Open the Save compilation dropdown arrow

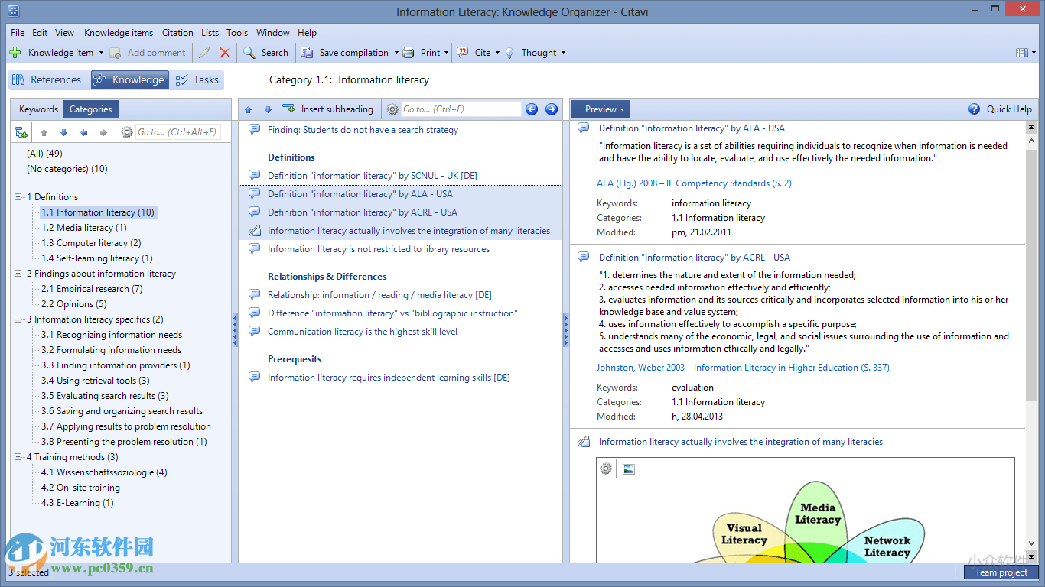point(396,53)
